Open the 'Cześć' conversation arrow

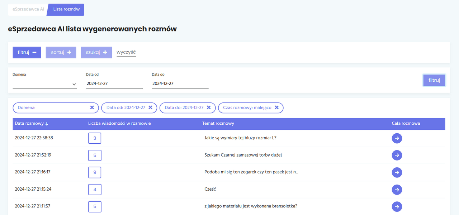click(397, 189)
